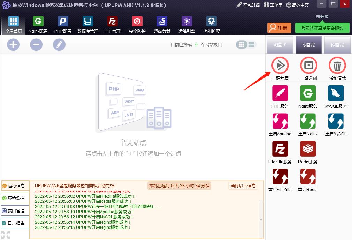The width and height of the screenshot is (352, 240).
Task: Select the N模式 tab
Action: [x=309, y=45]
